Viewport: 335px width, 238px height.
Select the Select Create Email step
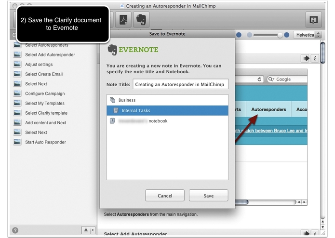click(x=44, y=74)
